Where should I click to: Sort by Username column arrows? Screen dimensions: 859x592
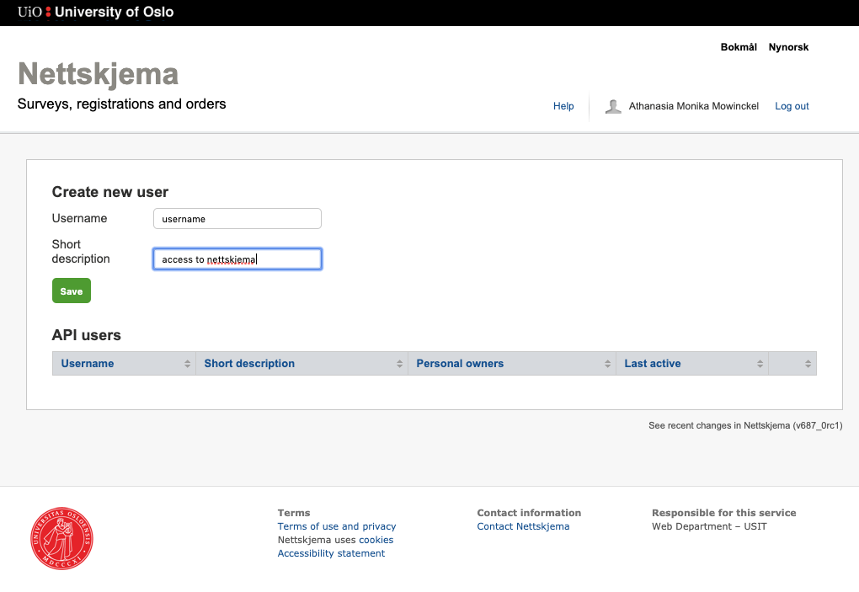(187, 364)
